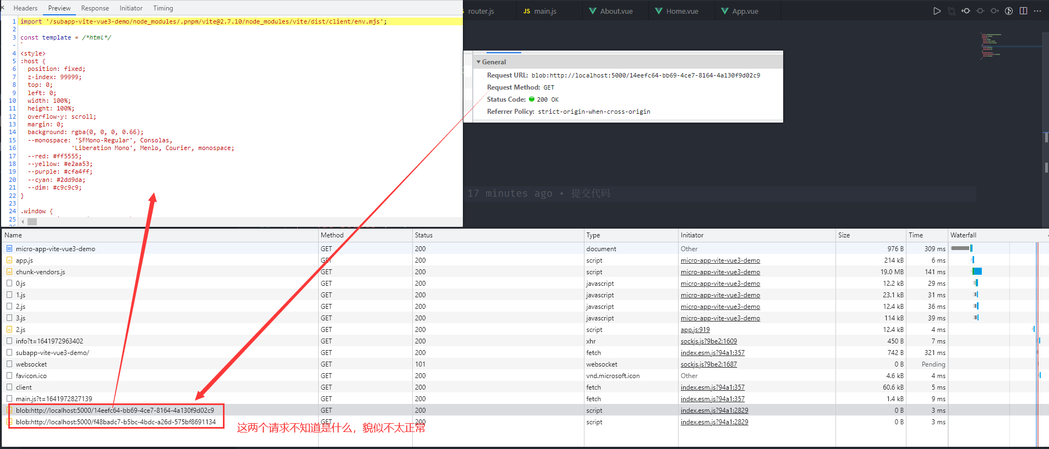Click the file icon beside 0.js
The width and height of the screenshot is (1049, 449).
coord(9,283)
